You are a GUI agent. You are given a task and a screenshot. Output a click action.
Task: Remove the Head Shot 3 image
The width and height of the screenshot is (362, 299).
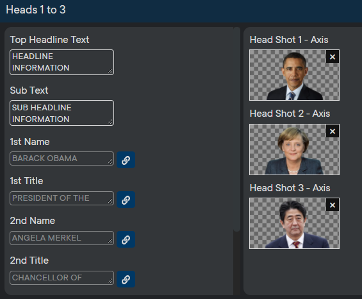(x=333, y=205)
